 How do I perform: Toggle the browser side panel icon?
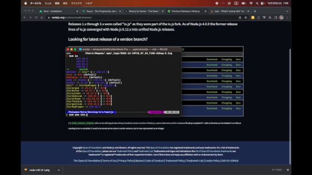[275, 17]
